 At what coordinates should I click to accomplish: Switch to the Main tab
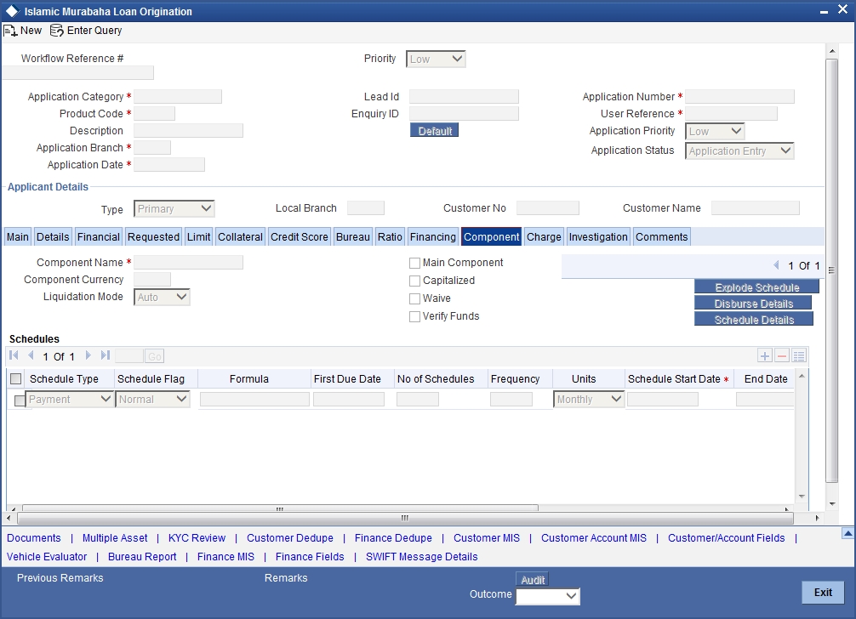(18, 236)
